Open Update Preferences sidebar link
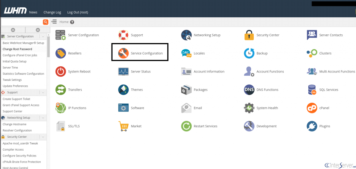Viewport: 356px width, 169px height. pyautogui.click(x=15, y=86)
